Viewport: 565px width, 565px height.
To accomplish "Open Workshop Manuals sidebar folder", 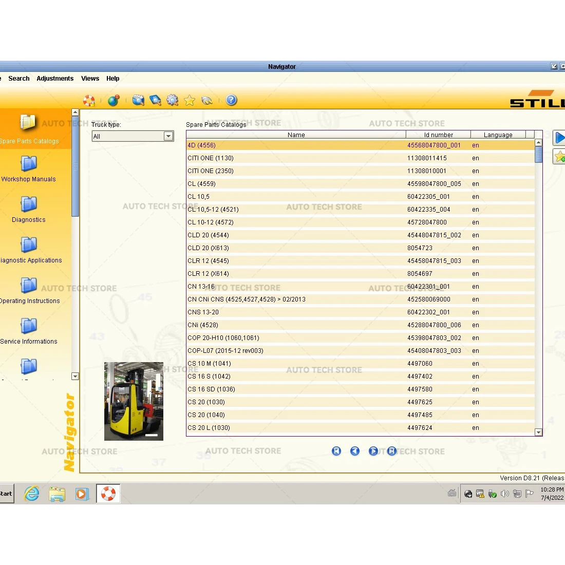I will [28, 168].
